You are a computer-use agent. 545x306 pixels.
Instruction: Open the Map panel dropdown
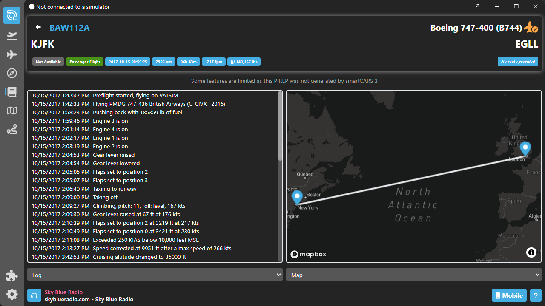(x=414, y=275)
